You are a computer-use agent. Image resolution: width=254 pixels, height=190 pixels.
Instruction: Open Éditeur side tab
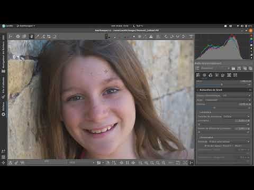(x=3, y=109)
